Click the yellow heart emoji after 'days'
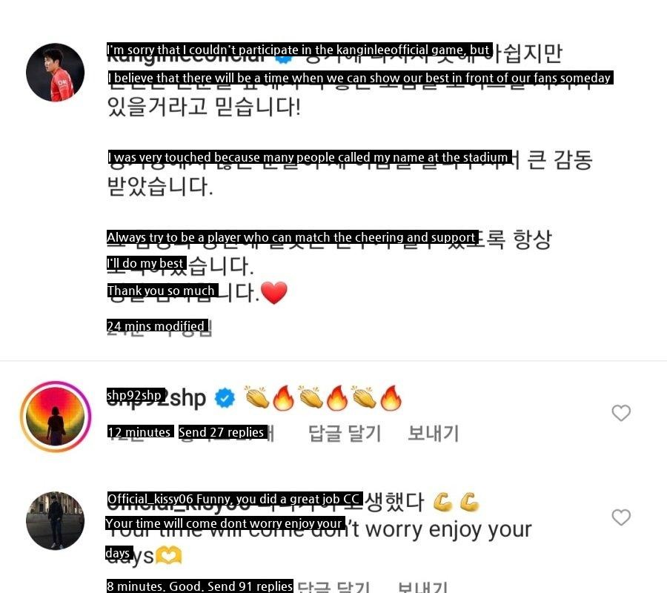 pyautogui.click(x=169, y=555)
